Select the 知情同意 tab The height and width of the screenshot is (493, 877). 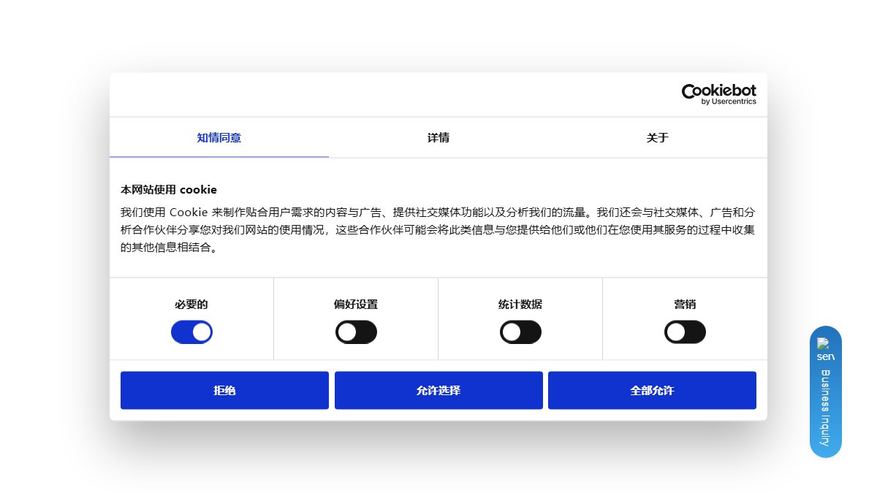[x=219, y=137]
